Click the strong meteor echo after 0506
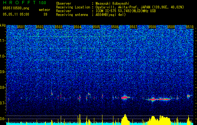Screen dimensions: 197x125 click(125, 97)
